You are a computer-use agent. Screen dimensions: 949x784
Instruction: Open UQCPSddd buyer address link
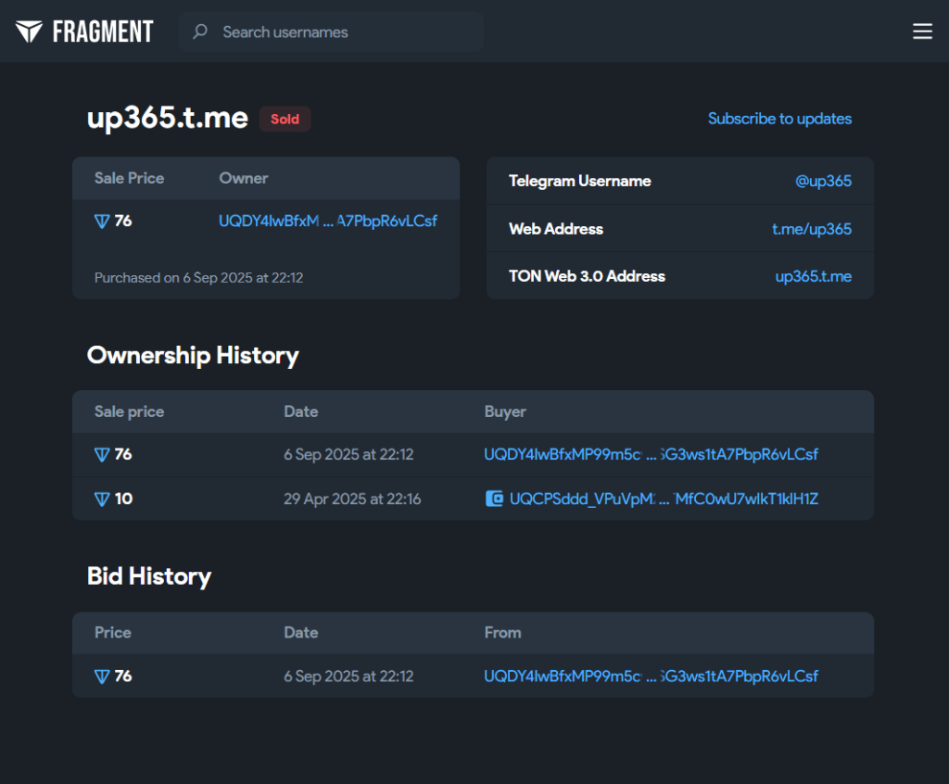(x=664, y=499)
